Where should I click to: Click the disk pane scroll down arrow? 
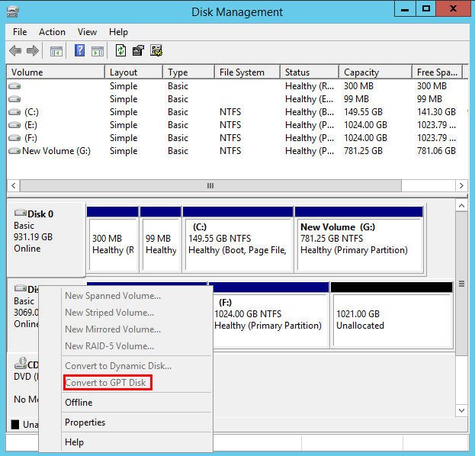pos(461,410)
